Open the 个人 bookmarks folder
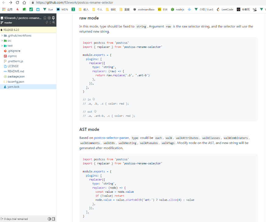Viewport: 266px width, 222px height. 97,9
